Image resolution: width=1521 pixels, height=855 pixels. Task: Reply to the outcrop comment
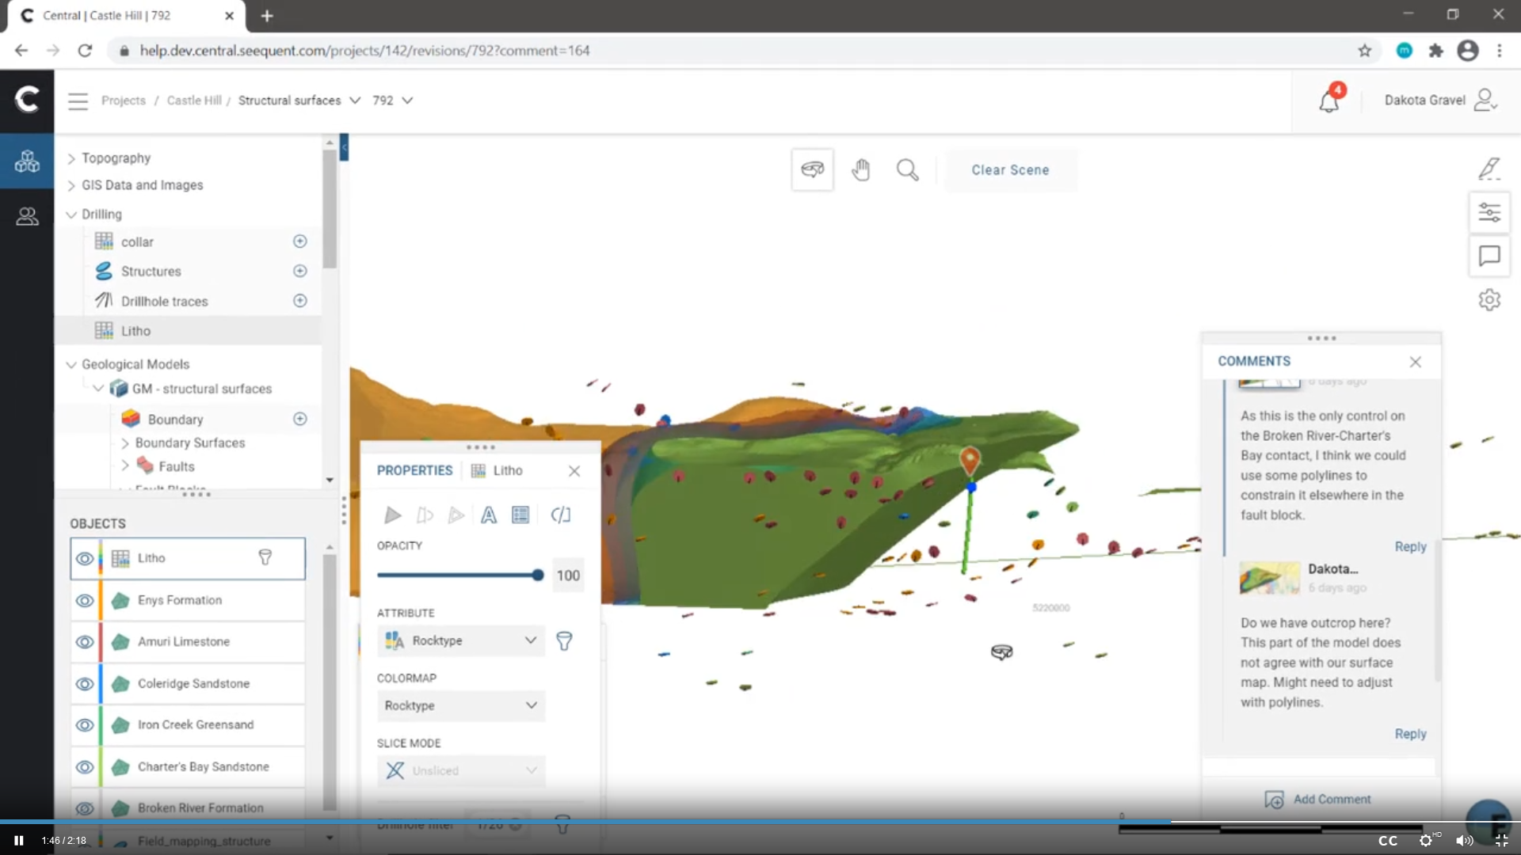pyautogui.click(x=1410, y=734)
